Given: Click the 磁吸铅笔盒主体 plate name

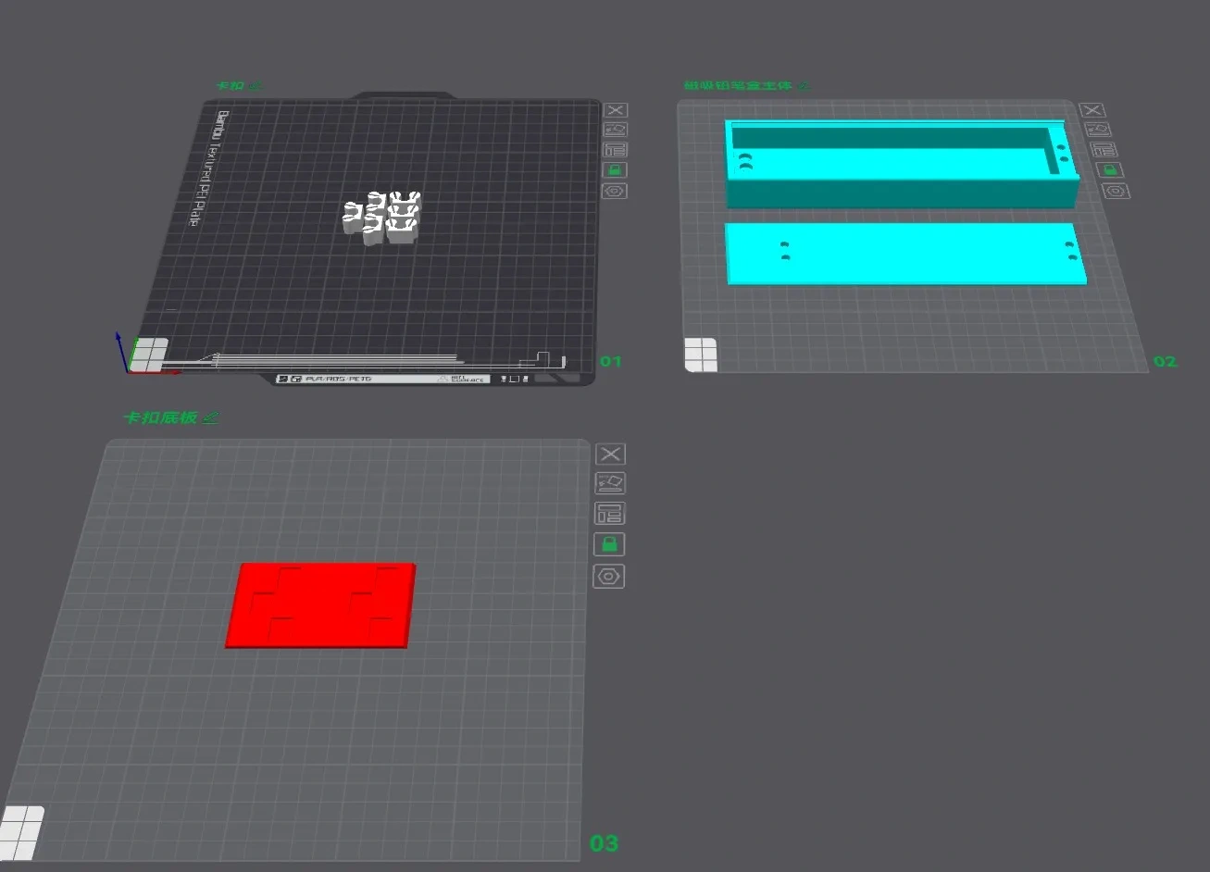Looking at the screenshot, I should (x=738, y=86).
